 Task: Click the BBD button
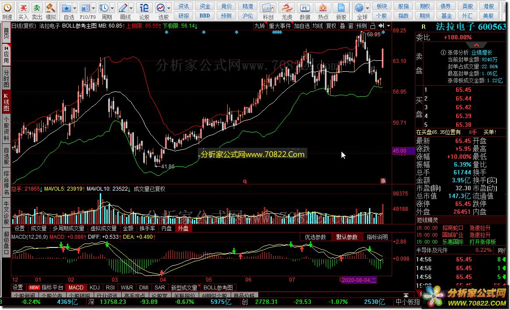[x=204, y=16]
